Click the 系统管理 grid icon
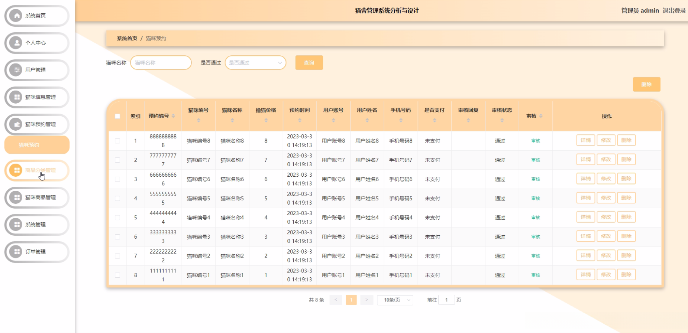688x333 pixels. (x=16, y=224)
